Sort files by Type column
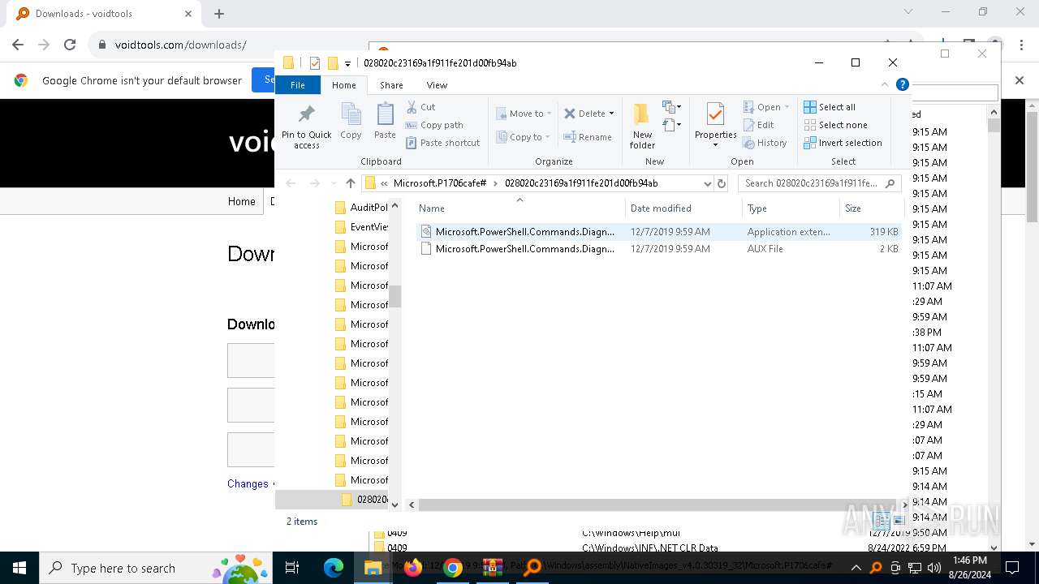Screen dimensions: 1039x584 [x=791, y=208]
